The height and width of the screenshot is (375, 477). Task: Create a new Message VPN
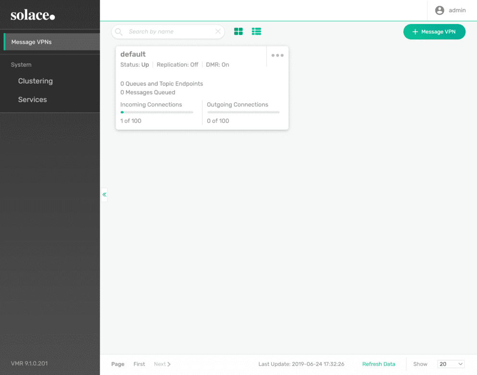pyautogui.click(x=434, y=32)
